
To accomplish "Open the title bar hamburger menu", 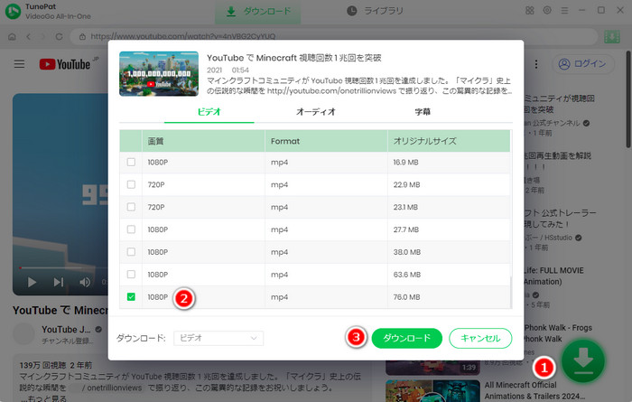I will point(564,11).
